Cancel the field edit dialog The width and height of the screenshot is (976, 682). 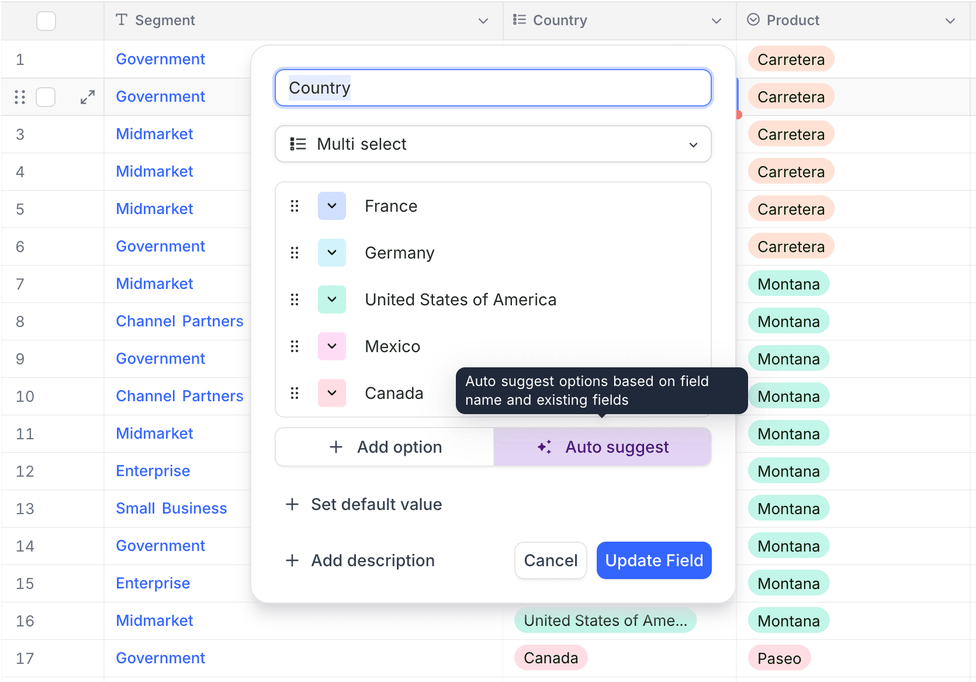pyautogui.click(x=550, y=560)
